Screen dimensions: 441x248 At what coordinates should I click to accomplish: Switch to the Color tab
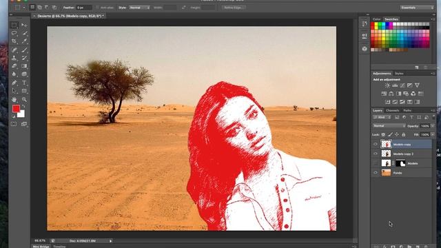pos(377,19)
